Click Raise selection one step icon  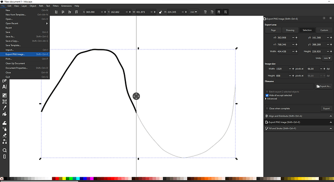click(x=70, y=12)
